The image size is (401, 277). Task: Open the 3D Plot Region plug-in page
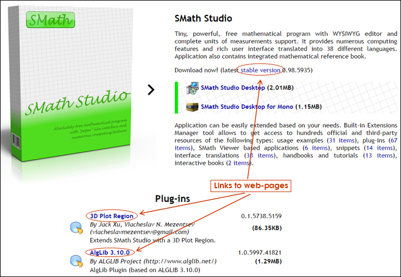[112, 216]
